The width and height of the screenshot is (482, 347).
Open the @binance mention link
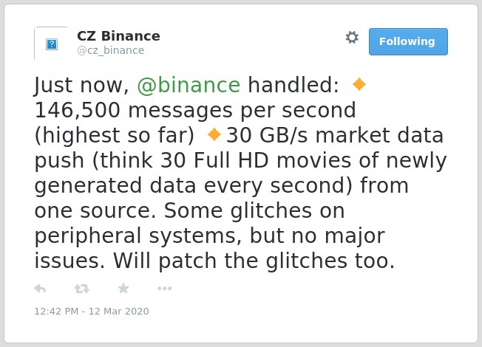click(189, 85)
